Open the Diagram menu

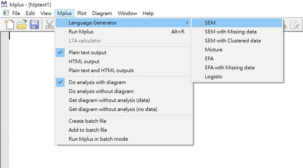[102, 13]
